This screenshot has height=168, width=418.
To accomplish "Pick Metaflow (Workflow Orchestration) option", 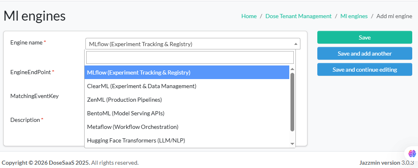I will click(x=187, y=127).
